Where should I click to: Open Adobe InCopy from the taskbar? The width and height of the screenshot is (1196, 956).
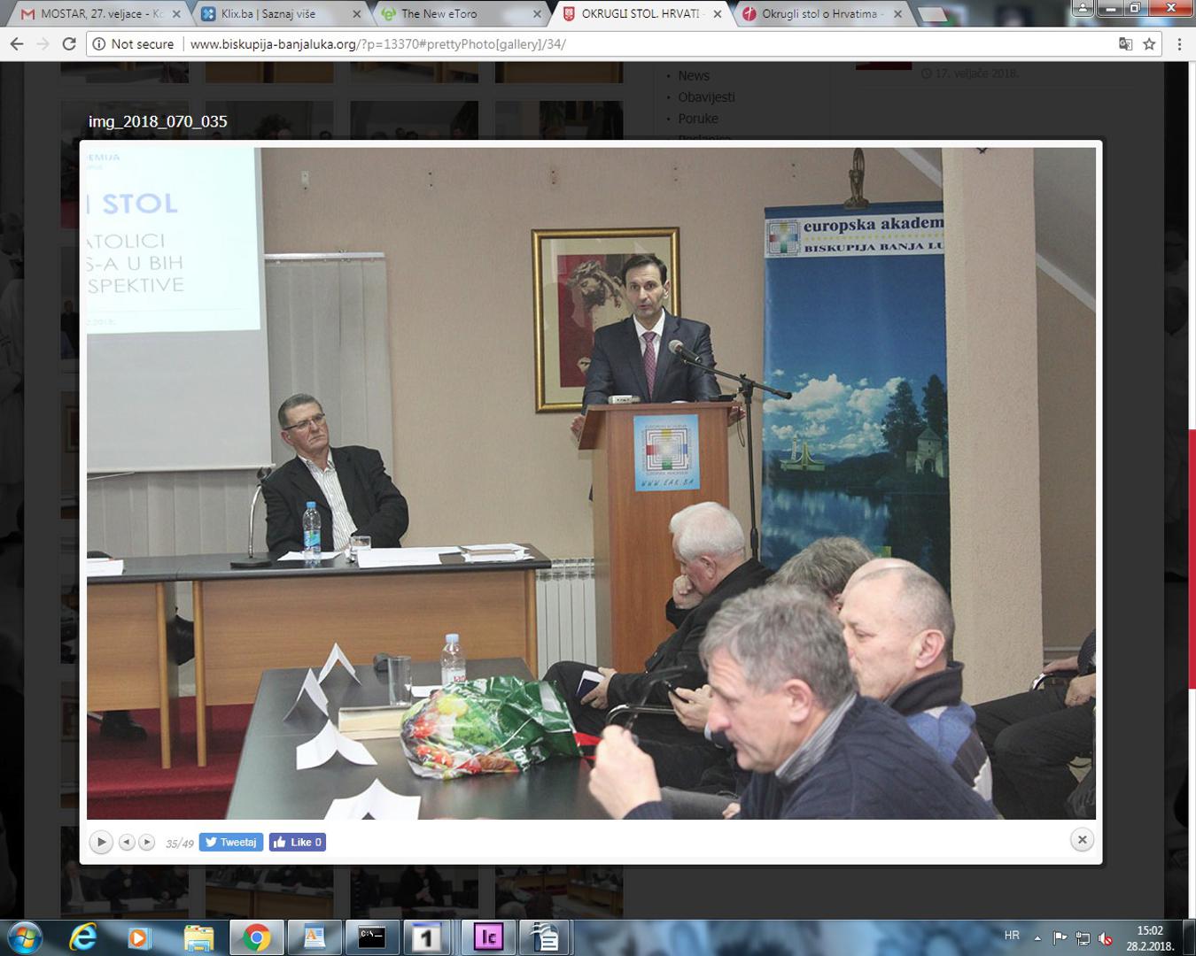pos(488,937)
